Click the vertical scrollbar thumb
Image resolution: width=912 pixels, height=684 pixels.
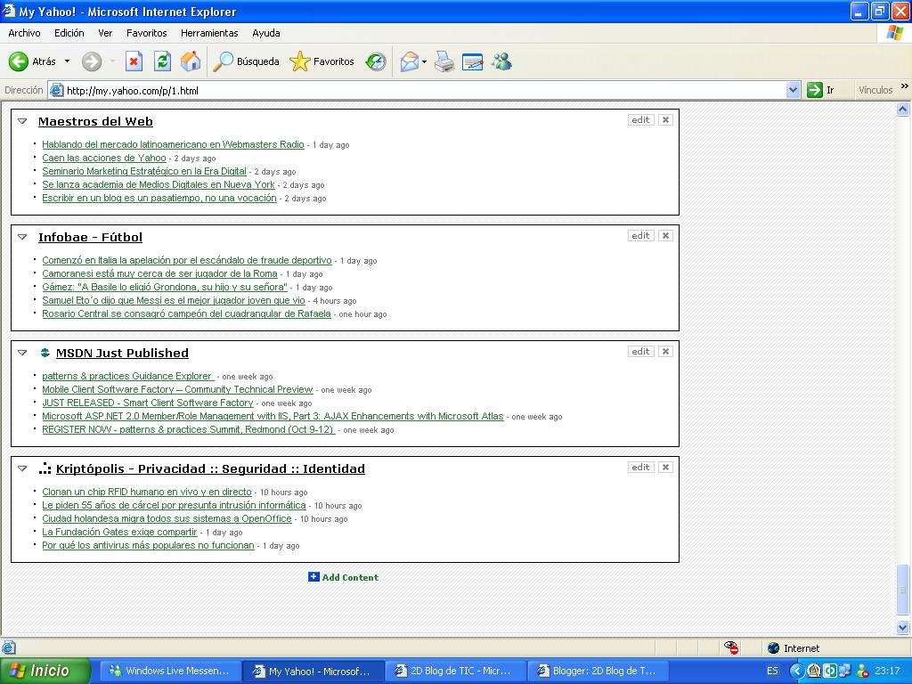click(903, 590)
